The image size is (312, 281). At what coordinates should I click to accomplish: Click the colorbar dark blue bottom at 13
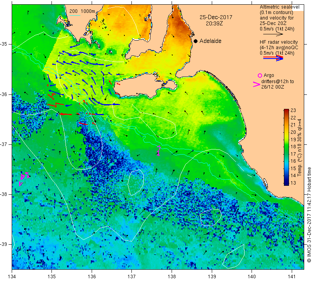[x=286, y=183]
